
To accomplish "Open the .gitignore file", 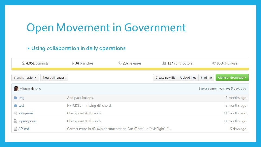I will click(26, 113).
